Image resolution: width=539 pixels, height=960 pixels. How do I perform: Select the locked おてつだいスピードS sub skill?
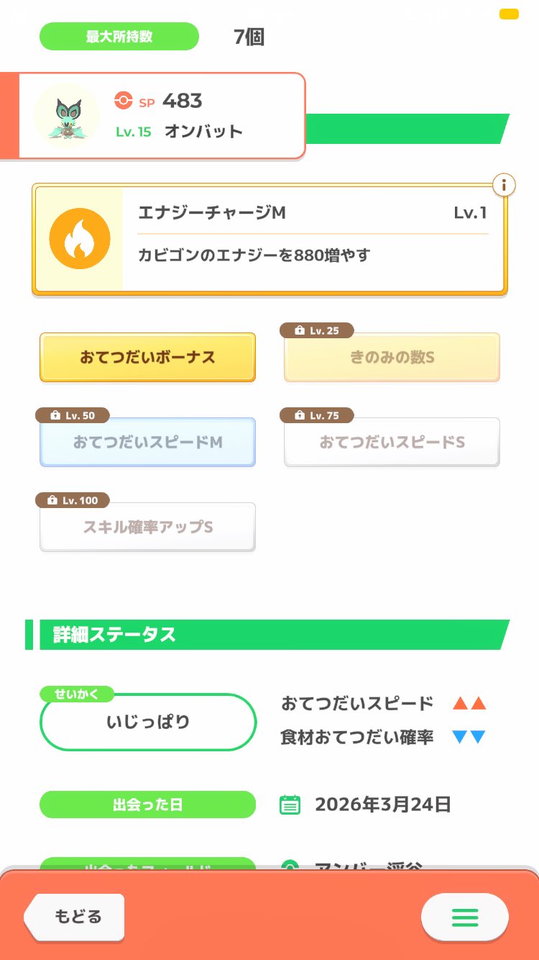point(392,443)
